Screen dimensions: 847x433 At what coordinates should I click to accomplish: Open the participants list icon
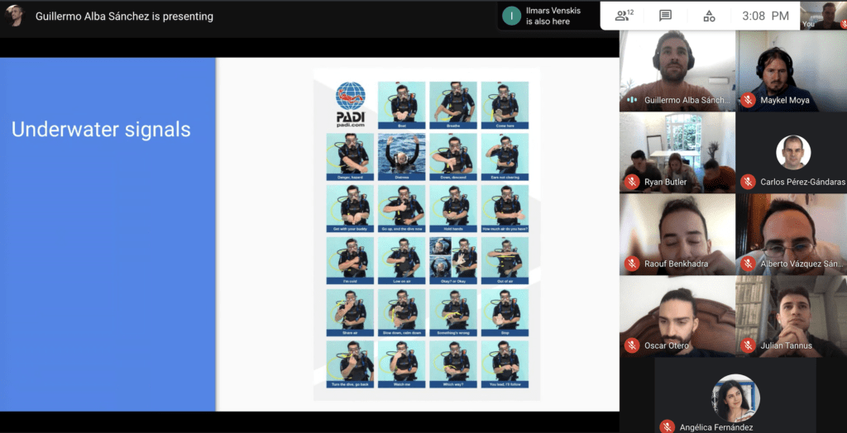pos(622,16)
